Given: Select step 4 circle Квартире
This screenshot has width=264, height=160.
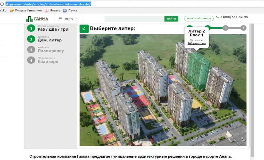Looking at the screenshot, I should pyautogui.click(x=31, y=60).
